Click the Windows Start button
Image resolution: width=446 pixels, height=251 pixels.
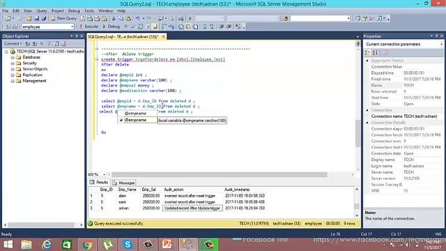click(x=8, y=245)
